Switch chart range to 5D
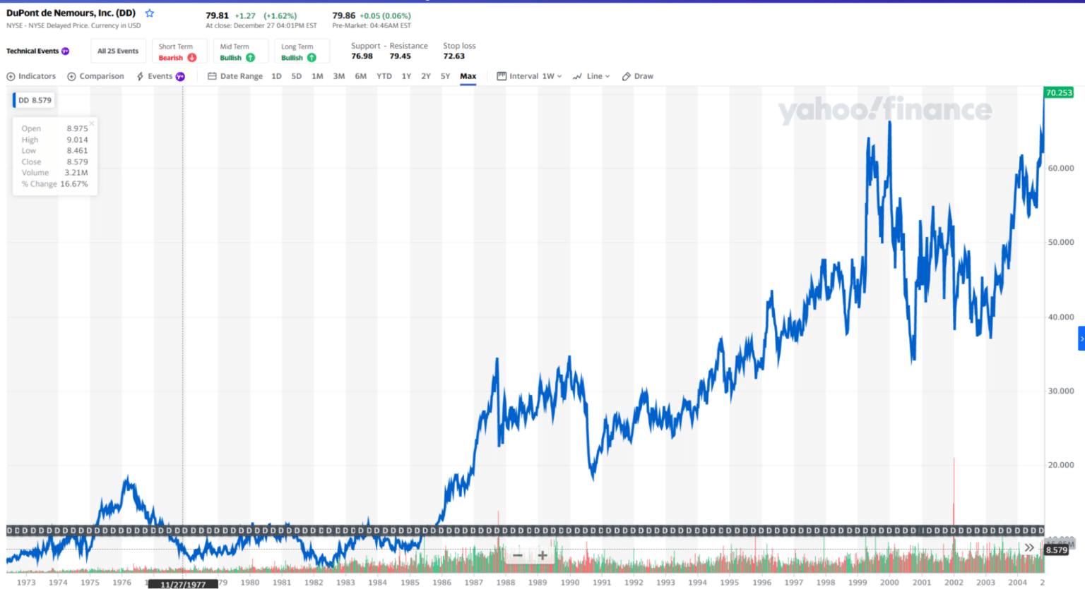1085x589 pixels. [297, 76]
